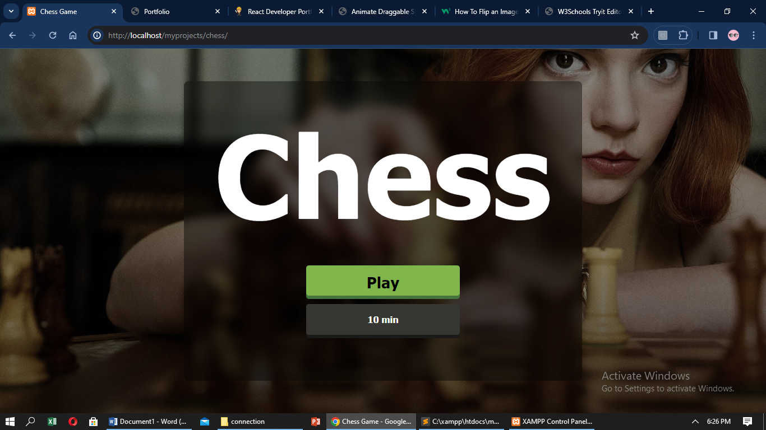
Task: View site information icon in address bar
Action: [x=97, y=35]
